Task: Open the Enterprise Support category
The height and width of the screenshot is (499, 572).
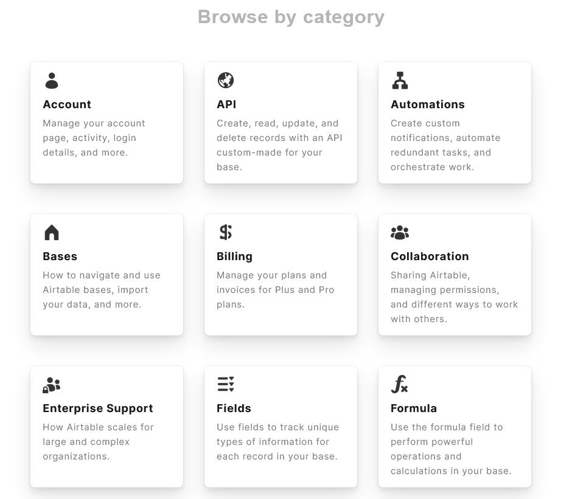Action: (98, 408)
